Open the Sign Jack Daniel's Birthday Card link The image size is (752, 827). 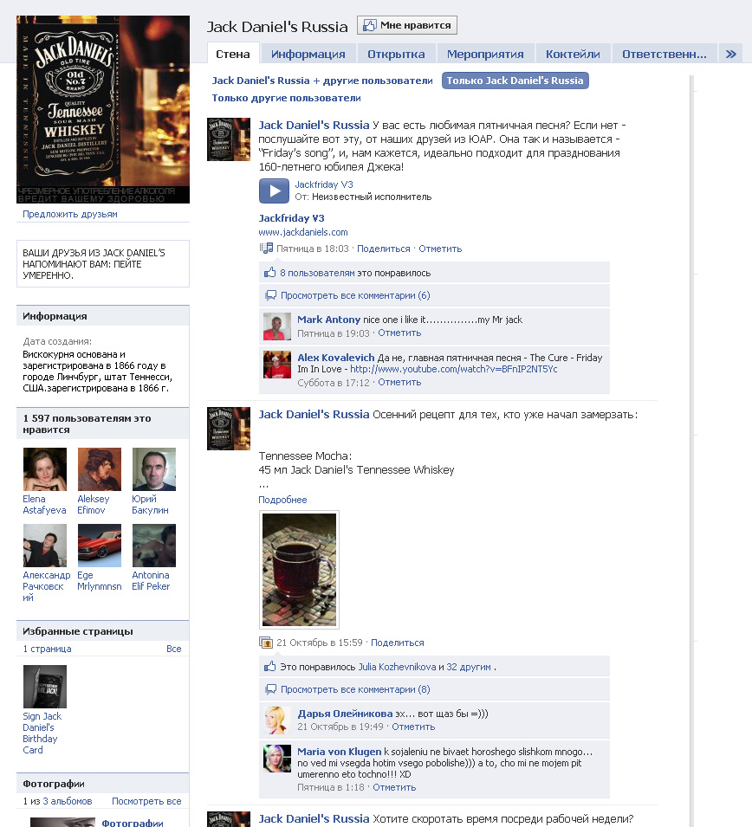(x=42, y=733)
